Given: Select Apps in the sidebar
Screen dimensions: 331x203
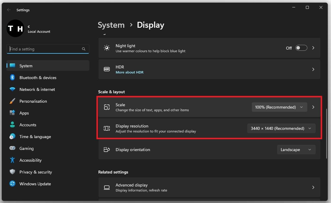Looking at the screenshot, I should coord(24,113).
